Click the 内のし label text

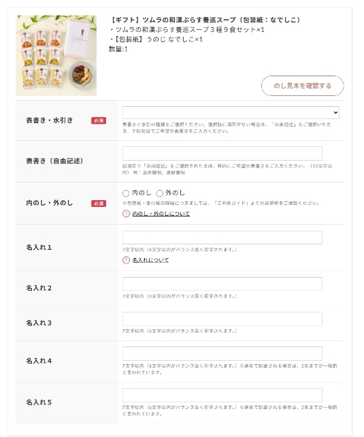142,193
